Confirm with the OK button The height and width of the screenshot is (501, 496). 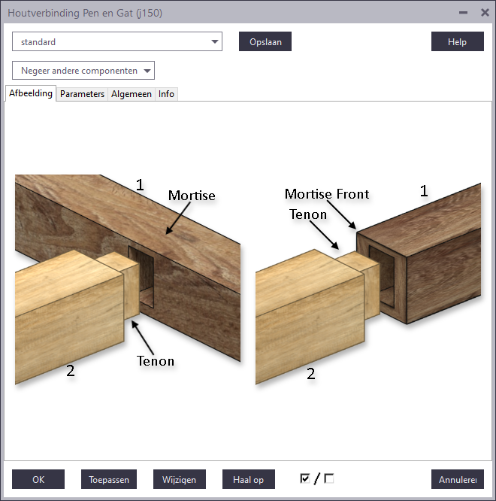pos(38,479)
